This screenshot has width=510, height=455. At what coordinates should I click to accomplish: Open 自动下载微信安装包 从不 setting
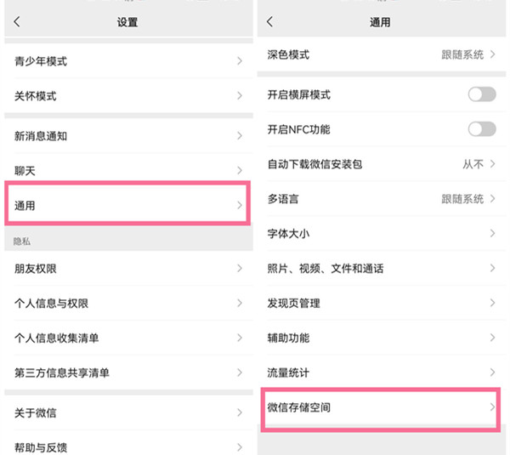click(x=382, y=164)
